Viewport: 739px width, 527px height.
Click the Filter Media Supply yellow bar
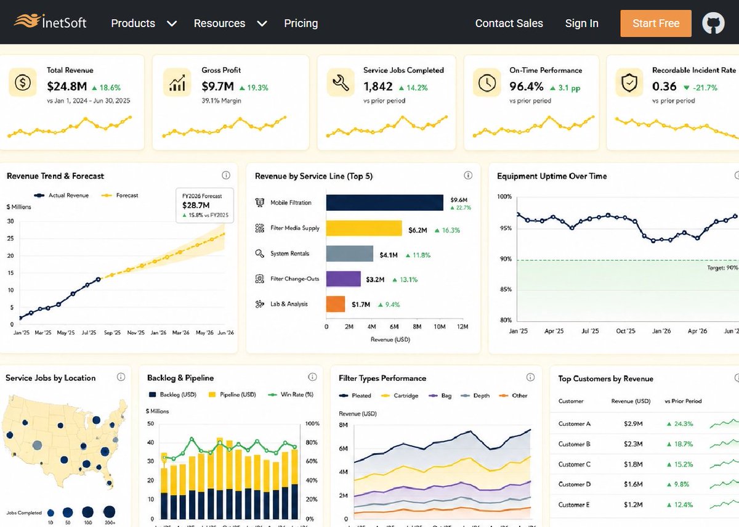[364, 228]
